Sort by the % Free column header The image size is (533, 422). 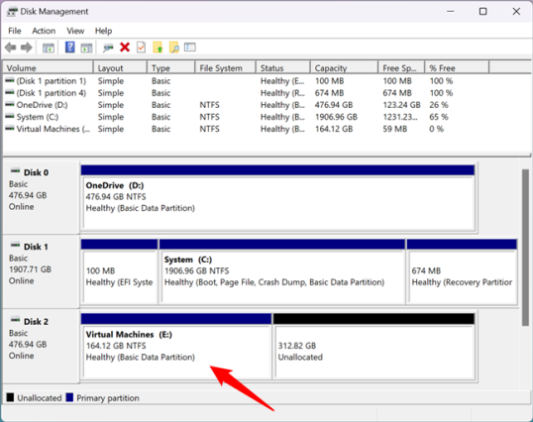click(457, 68)
